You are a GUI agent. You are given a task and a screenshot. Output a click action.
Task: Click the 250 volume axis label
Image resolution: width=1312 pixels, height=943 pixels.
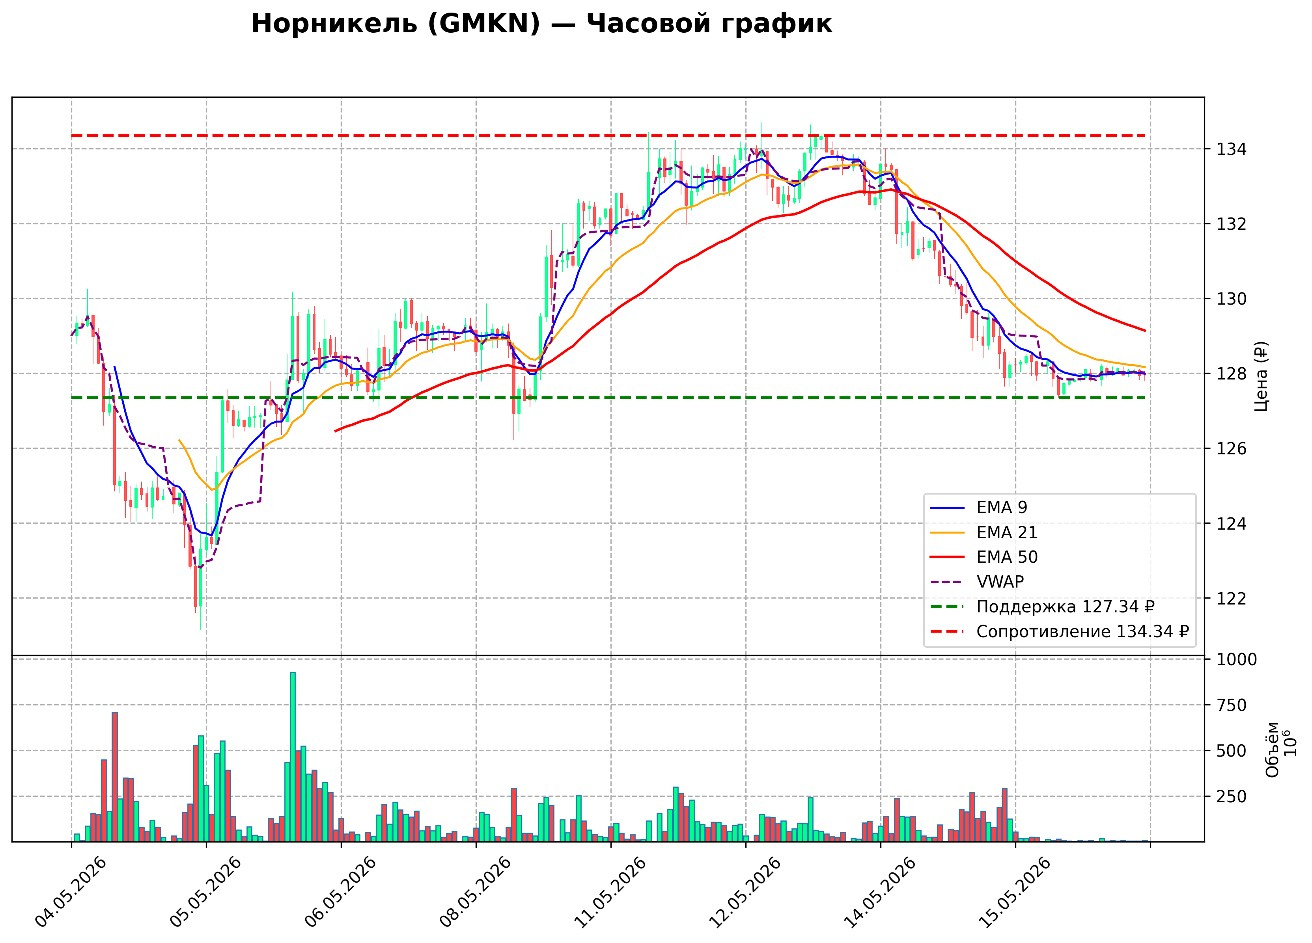[1232, 797]
